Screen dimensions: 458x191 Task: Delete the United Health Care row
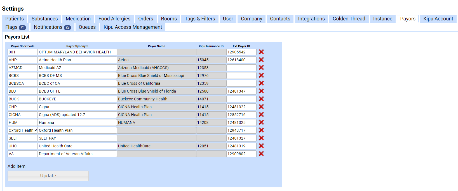[x=261, y=146]
